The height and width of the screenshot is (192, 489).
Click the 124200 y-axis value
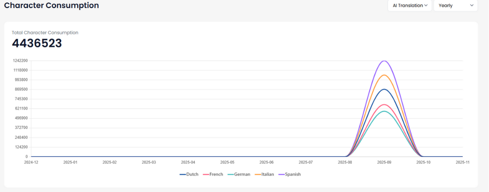coord(21,147)
